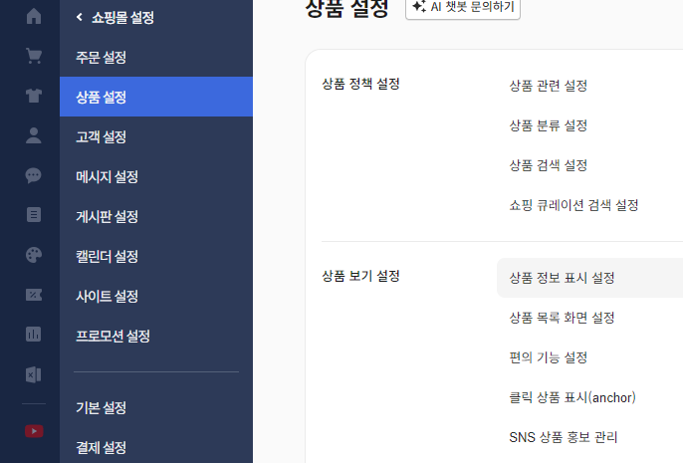Click back chevron beside 쇼핑몰 설정
The height and width of the screenshot is (463, 683).
80,17
